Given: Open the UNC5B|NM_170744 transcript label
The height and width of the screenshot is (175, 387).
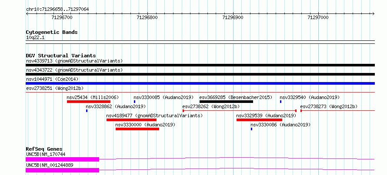Looking at the screenshot, I should tap(46, 154).
